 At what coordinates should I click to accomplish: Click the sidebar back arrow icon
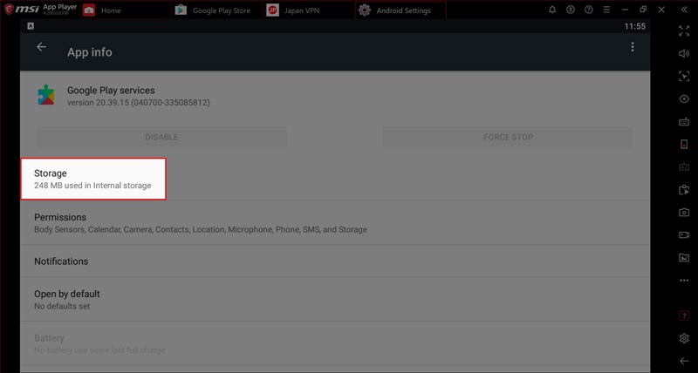point(684,361)
